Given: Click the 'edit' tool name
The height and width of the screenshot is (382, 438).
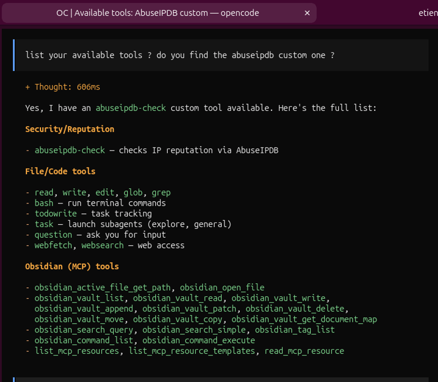Looking at the screenshot, I should (x=105, y=192).
